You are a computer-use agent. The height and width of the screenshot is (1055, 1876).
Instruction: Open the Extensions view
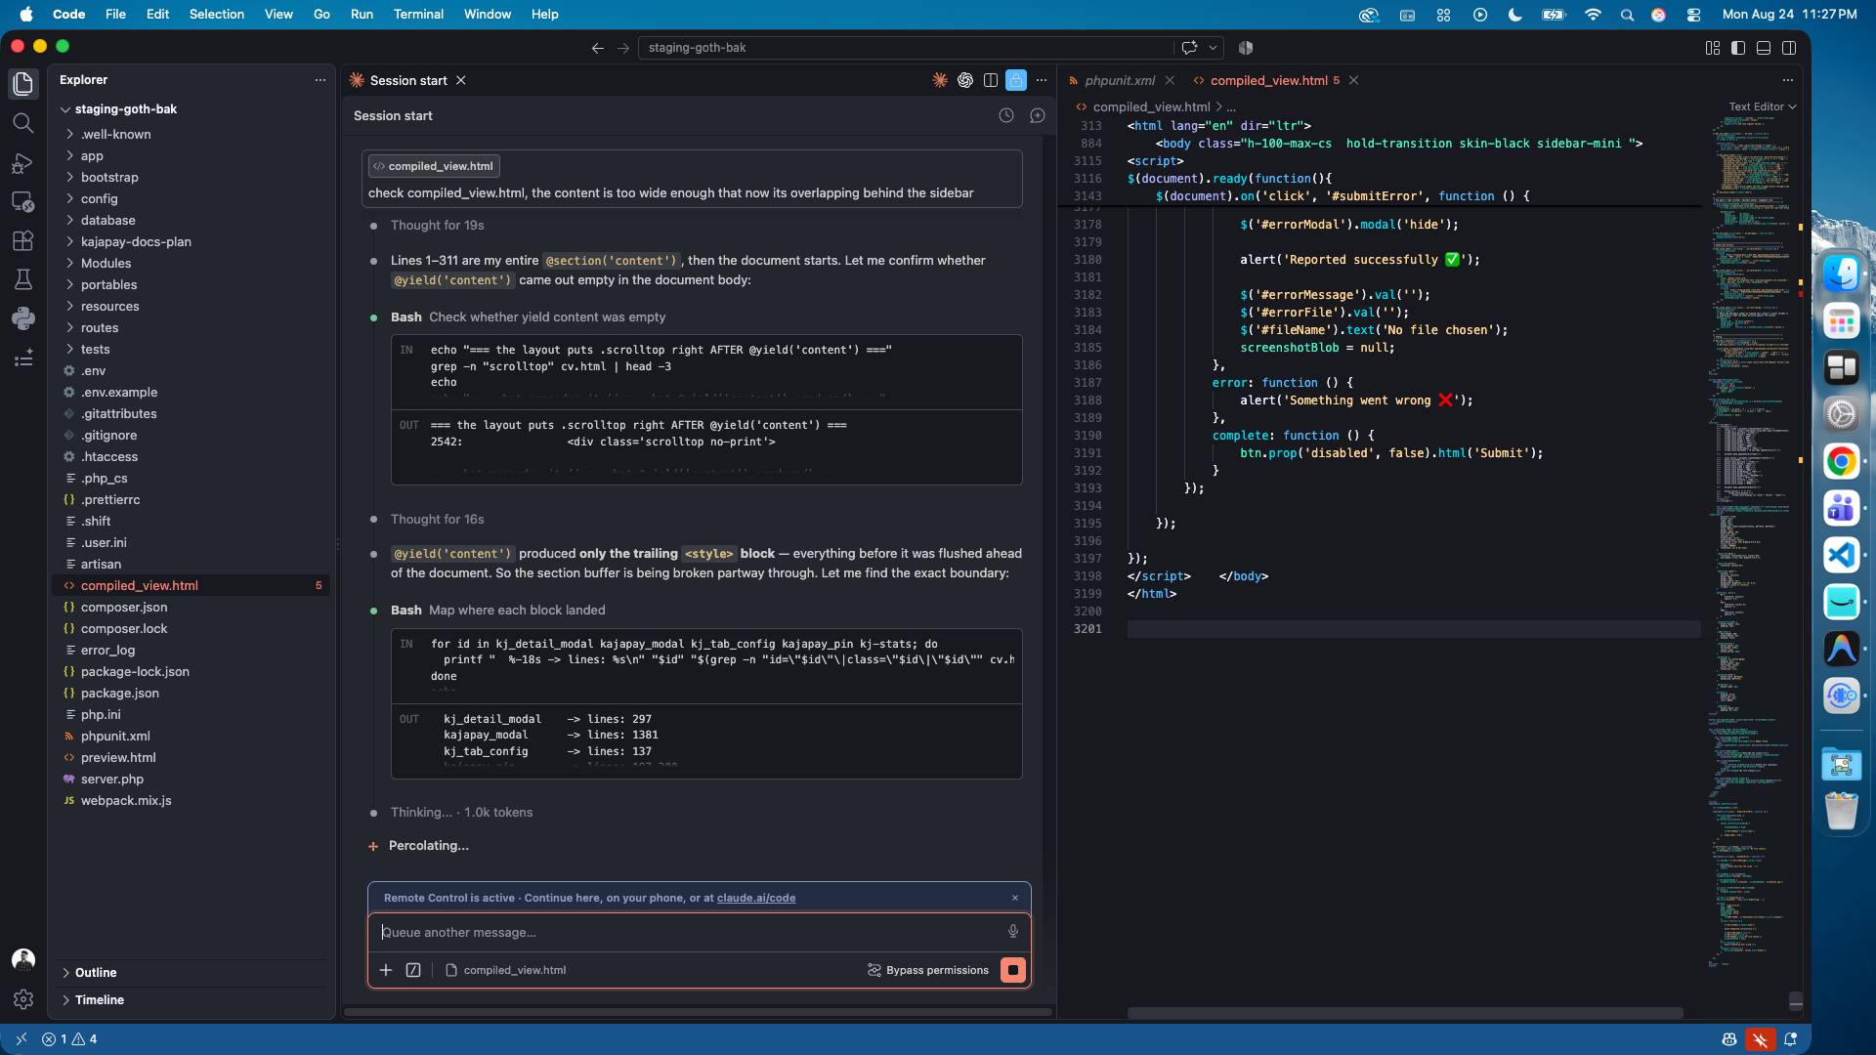pyautogui.click(x=22, y=241)
